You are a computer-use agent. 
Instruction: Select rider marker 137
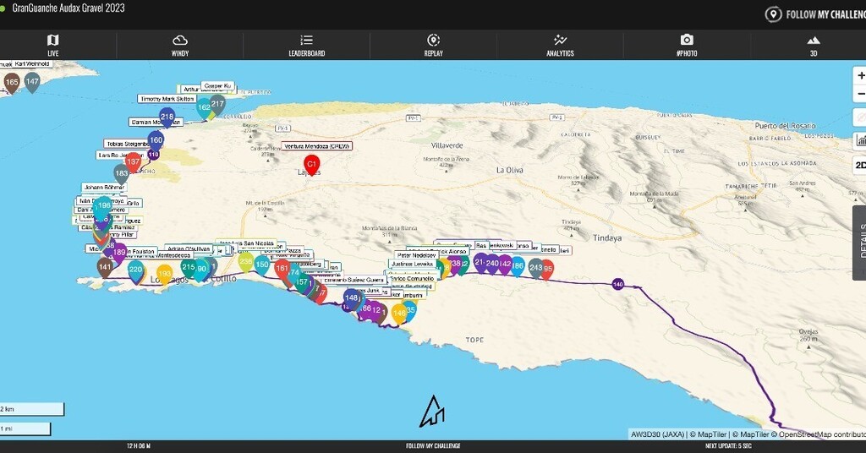(x=133, y=163)
